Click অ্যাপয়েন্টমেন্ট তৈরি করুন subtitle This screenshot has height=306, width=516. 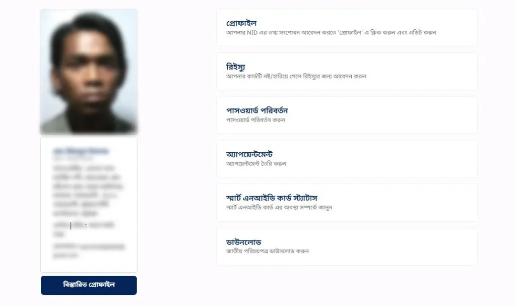(256, 164)
